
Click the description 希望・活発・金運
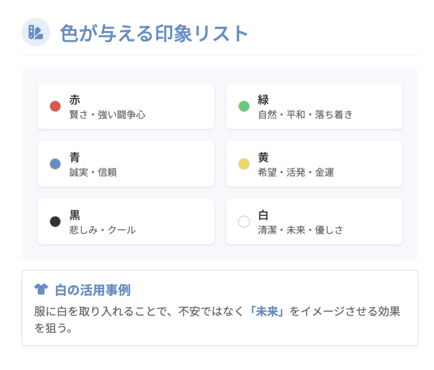click(296, 172)
